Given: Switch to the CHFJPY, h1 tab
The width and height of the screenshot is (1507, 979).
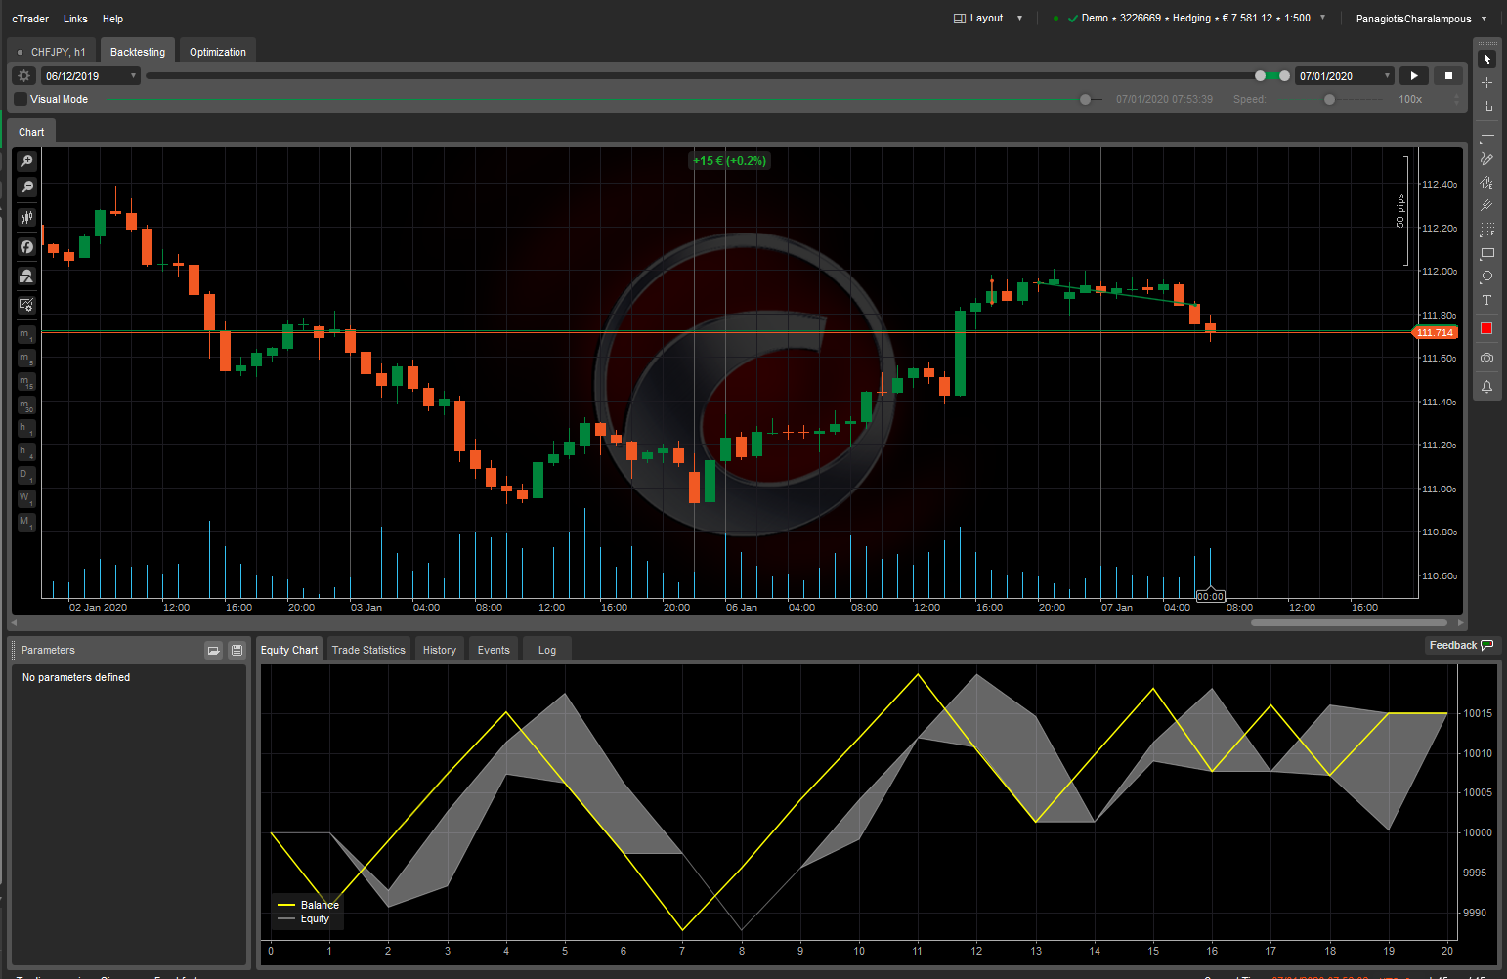Looking at the screenshot, I should 53,52.
